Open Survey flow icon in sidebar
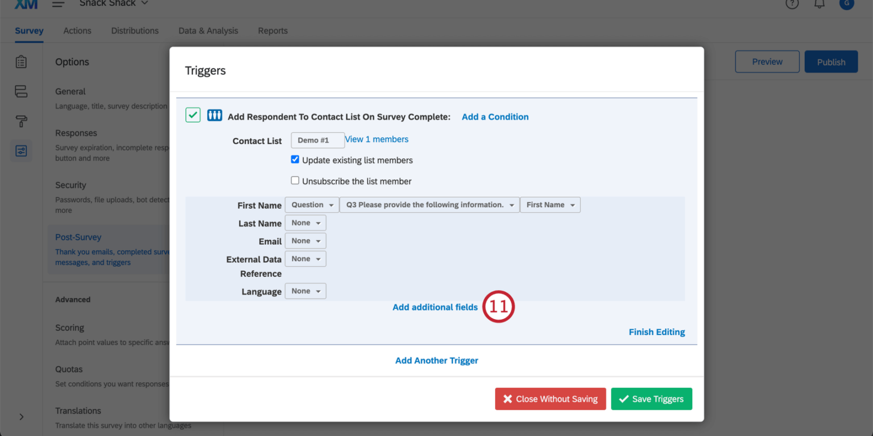873x436 pixels. click(x=21, y=91)
